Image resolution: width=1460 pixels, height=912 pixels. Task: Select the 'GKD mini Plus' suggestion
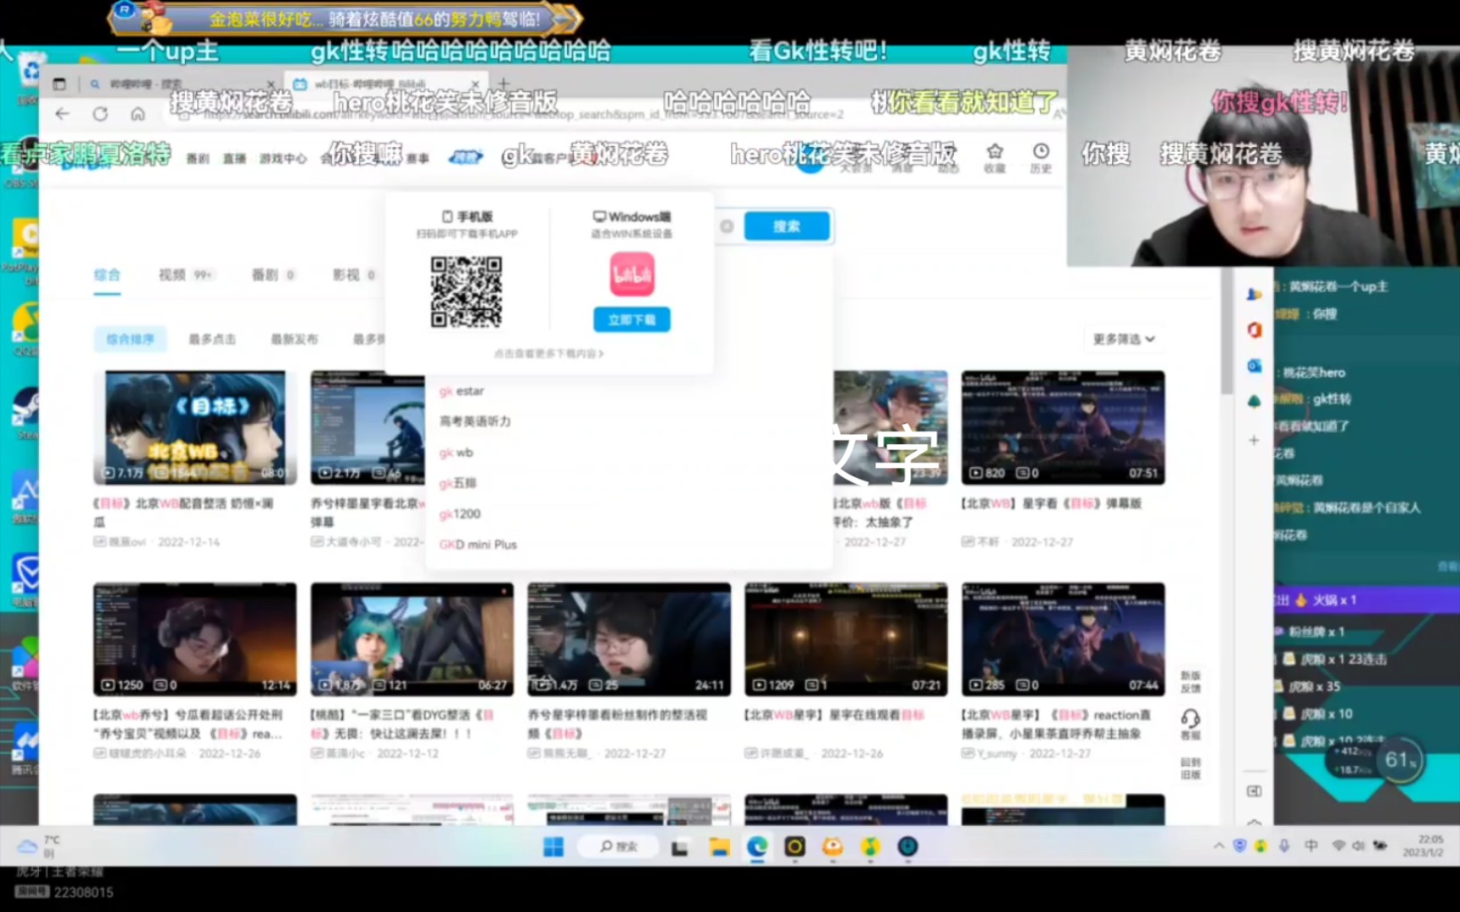pos(477,545)
